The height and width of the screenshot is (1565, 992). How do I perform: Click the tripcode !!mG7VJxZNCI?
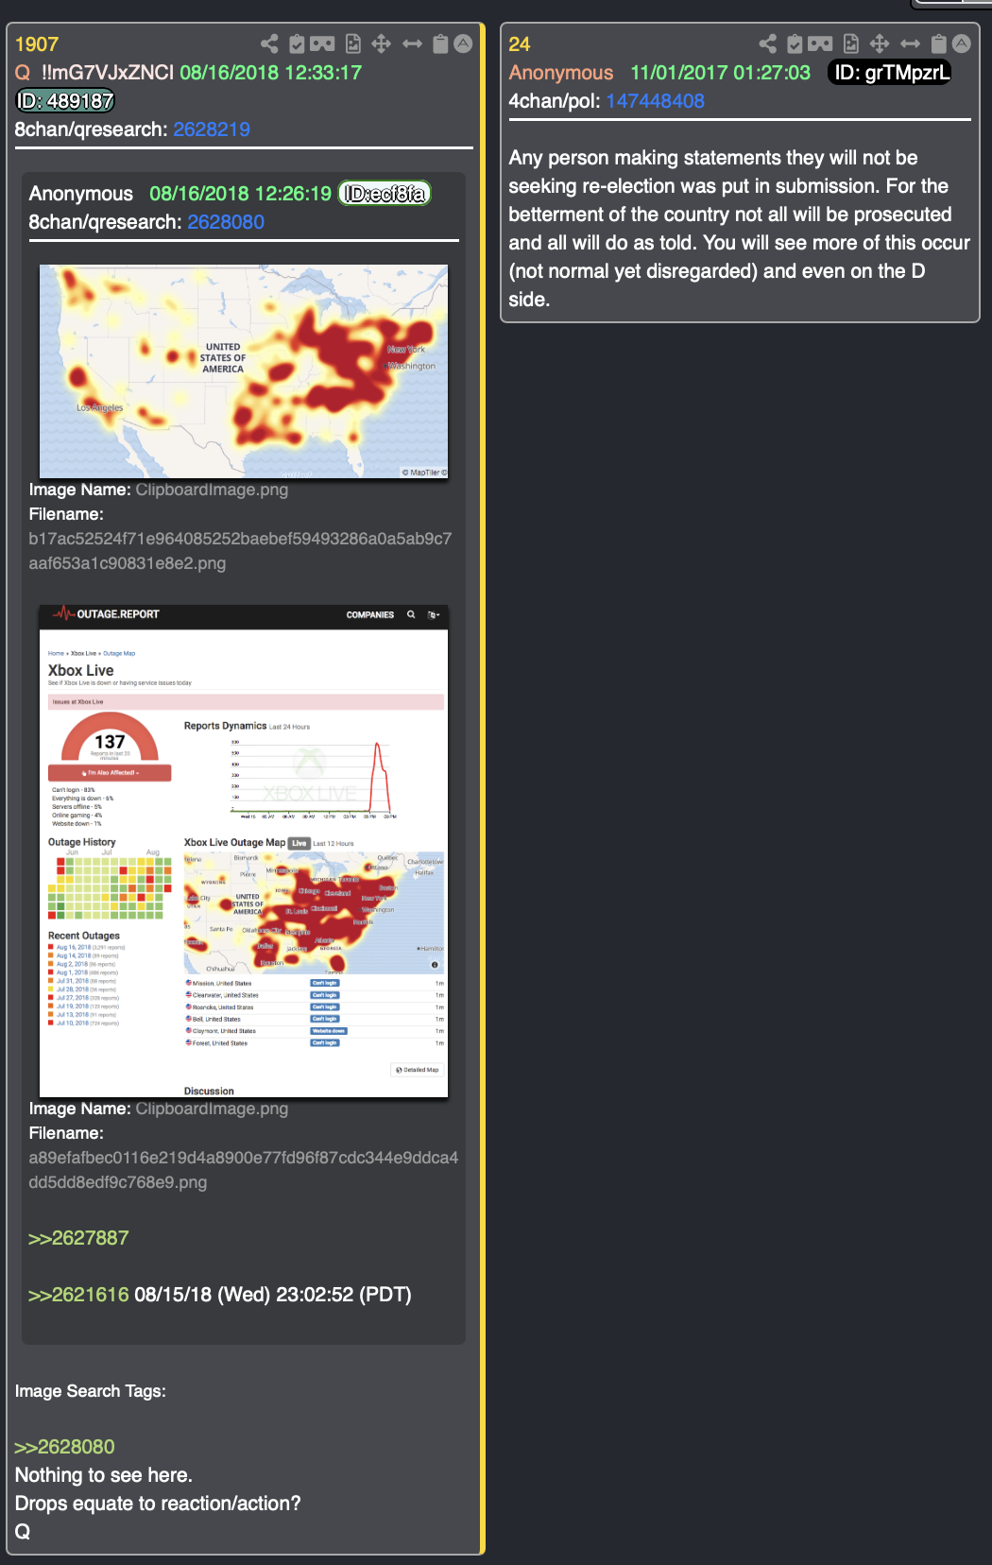click(x=108, y=73)
